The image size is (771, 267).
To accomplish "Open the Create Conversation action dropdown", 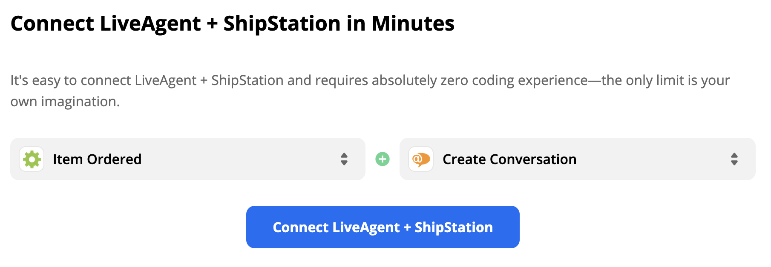I will pos(577,159).
